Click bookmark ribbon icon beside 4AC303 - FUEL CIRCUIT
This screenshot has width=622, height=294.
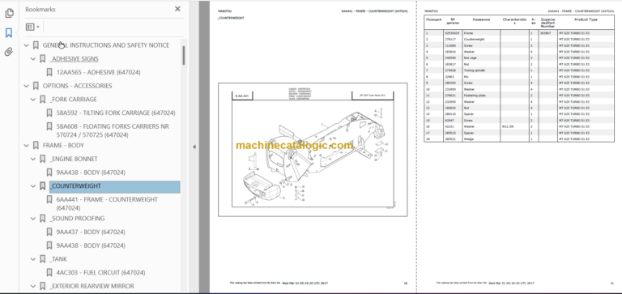point(49,273)
